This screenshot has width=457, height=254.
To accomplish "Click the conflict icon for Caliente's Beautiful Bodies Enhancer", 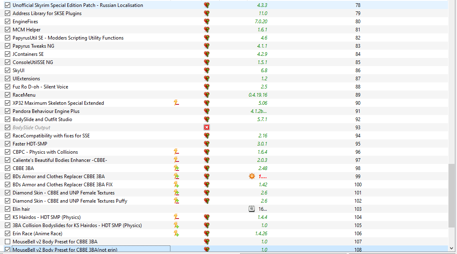I will point(177,160).
